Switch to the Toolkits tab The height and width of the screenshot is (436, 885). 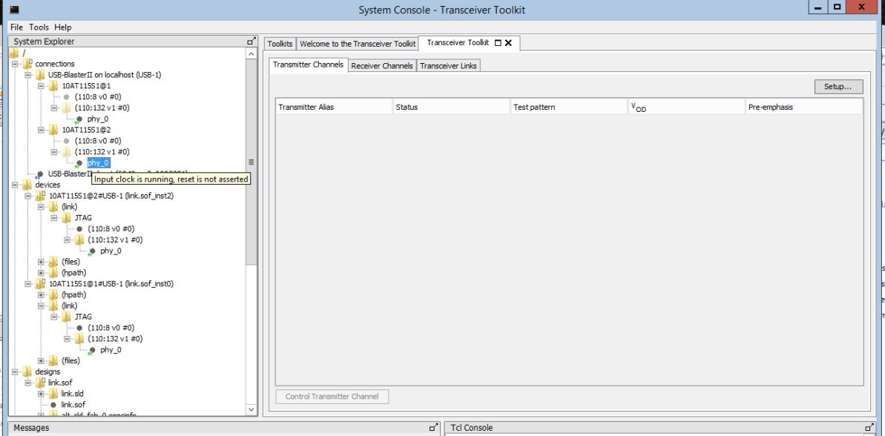(280, 44)
